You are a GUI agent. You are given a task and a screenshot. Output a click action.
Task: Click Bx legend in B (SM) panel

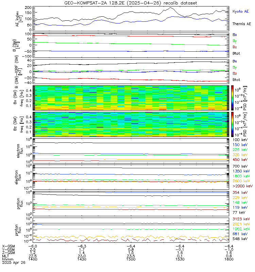pyautogui.click(x=235, y=35)
